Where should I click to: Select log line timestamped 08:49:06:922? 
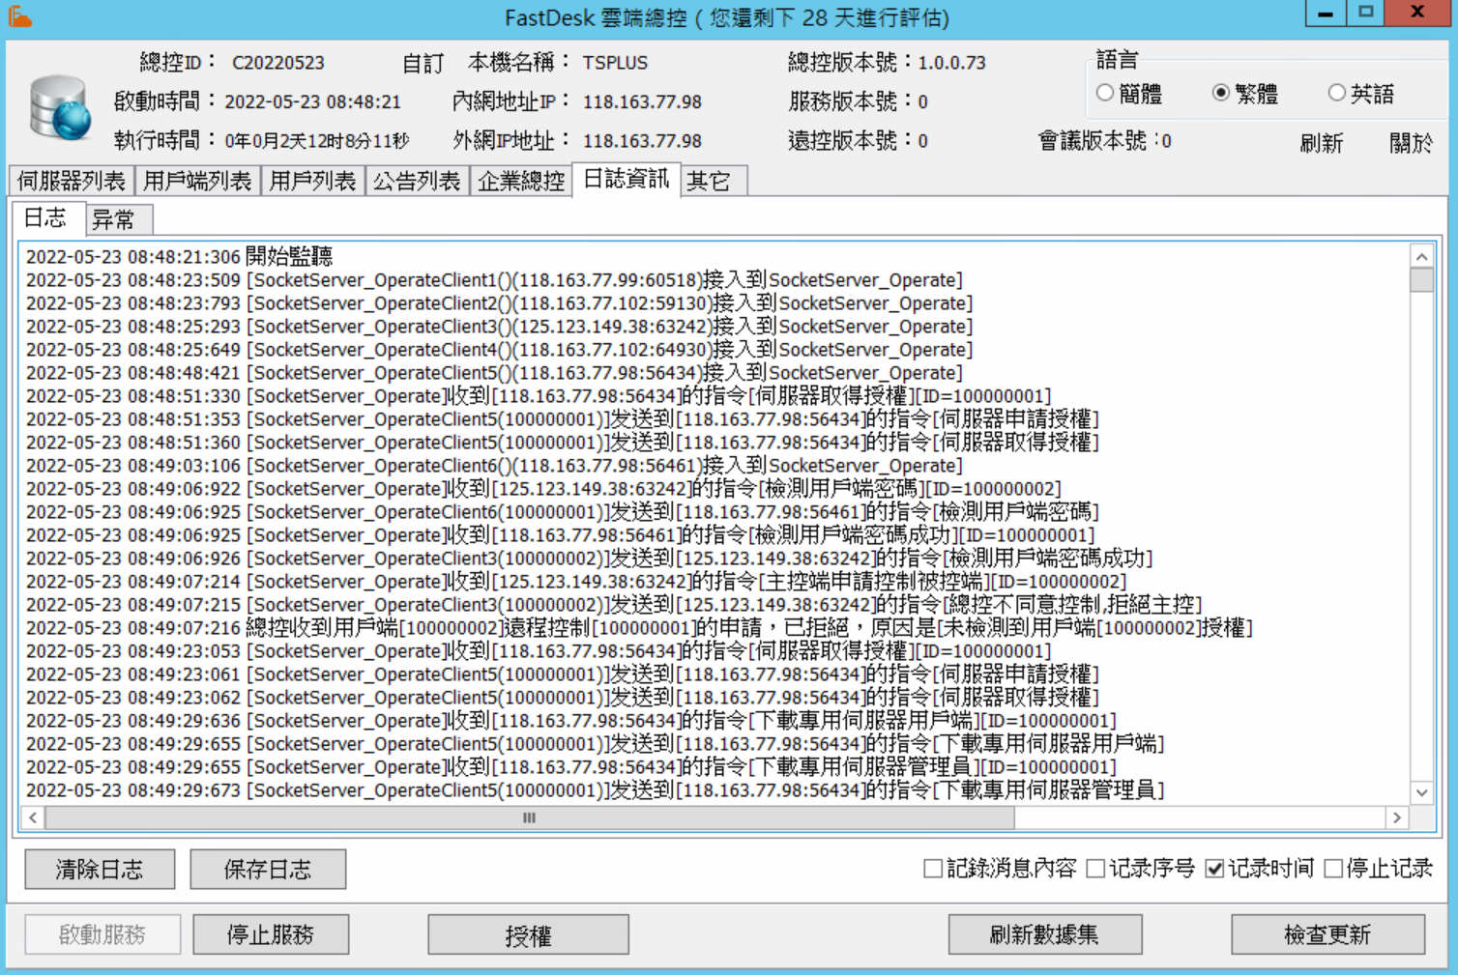(x=543, y=489)
